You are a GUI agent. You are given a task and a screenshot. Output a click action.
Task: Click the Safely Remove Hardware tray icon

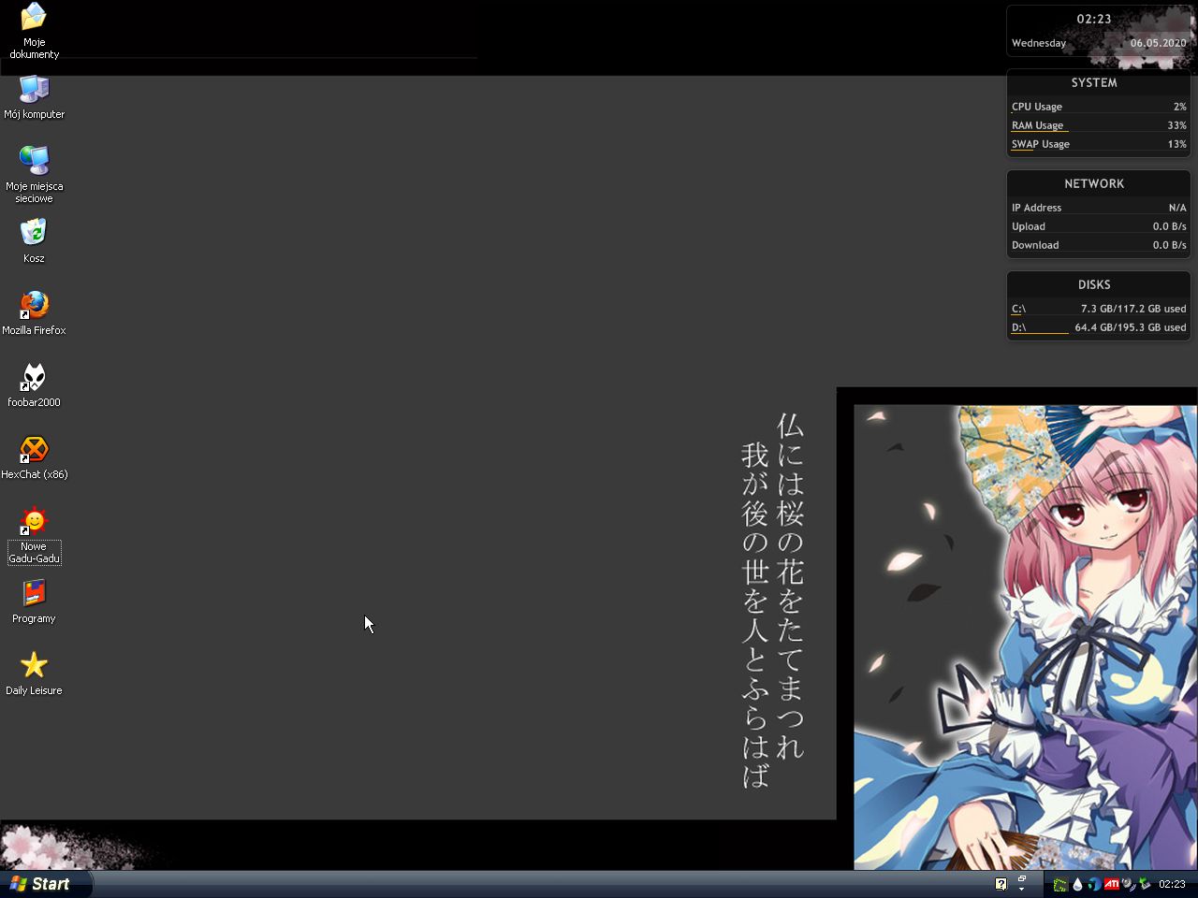1145,885
